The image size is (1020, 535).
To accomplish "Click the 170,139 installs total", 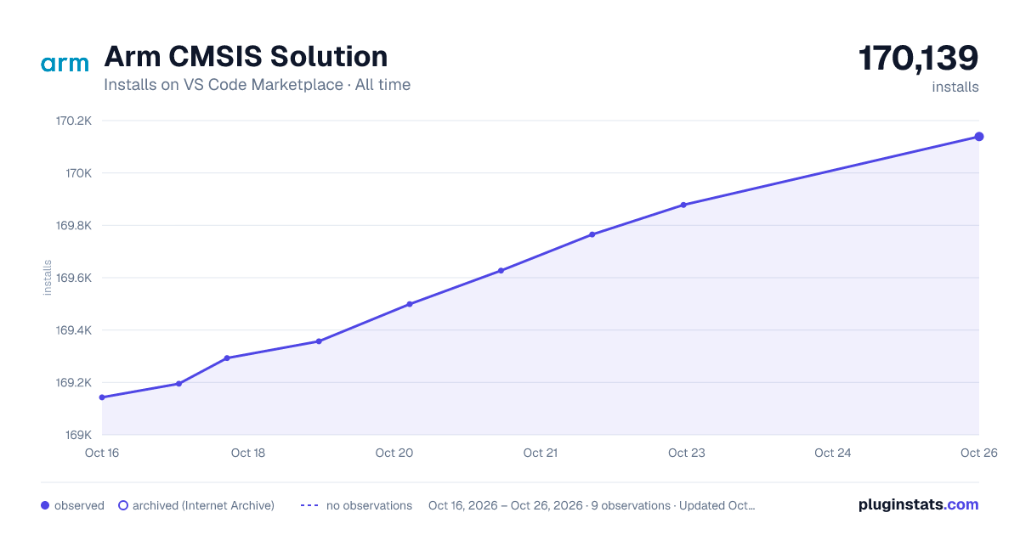I will pos(918,59).
